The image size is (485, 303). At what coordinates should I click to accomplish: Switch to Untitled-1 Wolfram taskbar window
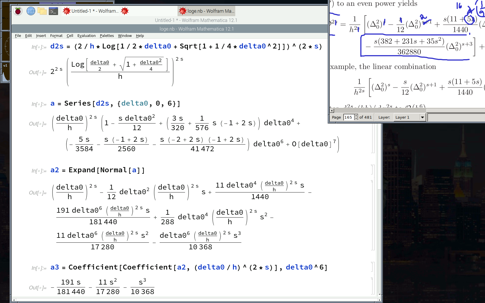tap(91, 11)
